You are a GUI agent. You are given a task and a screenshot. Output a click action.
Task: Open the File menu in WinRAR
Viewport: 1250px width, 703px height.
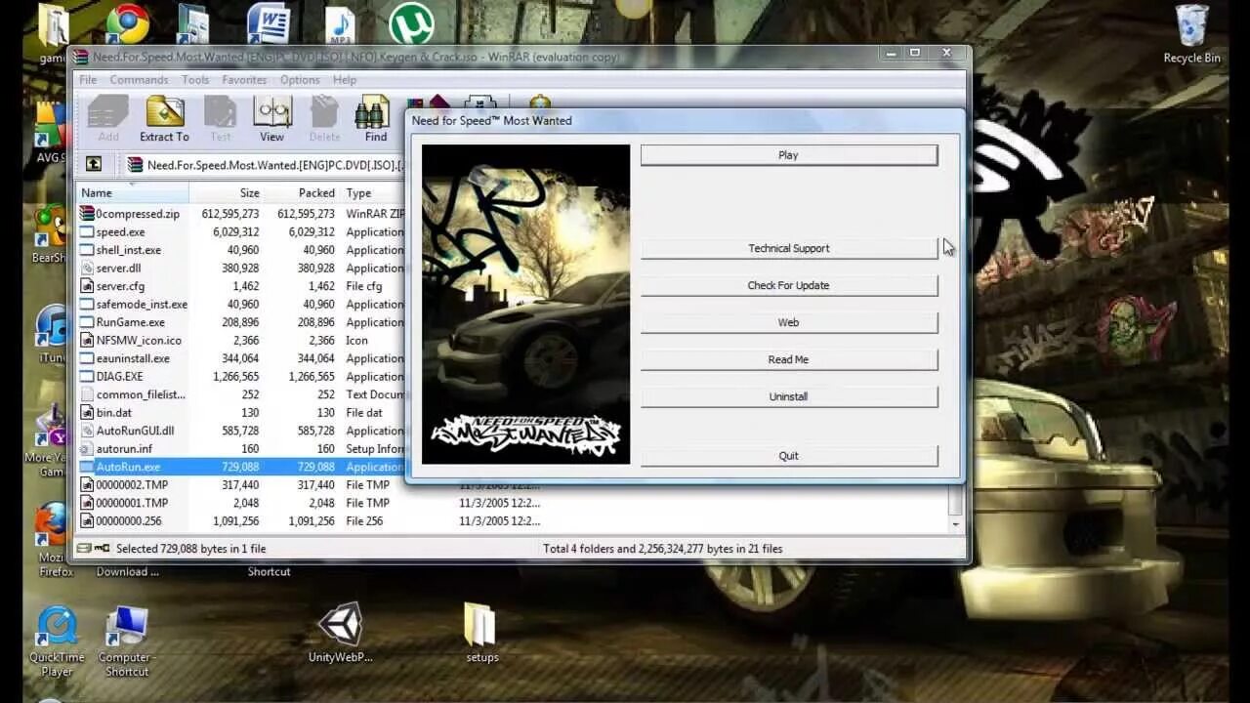(88, 80)
